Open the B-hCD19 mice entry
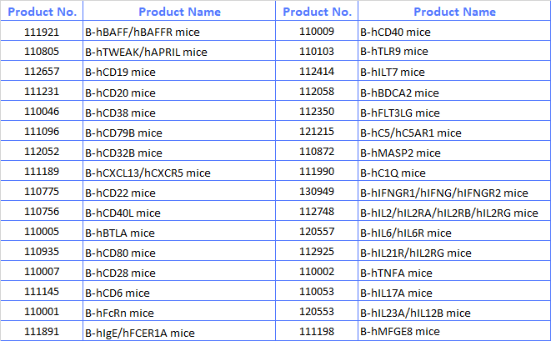The width and height of the screenshot is (551, 341). click(x=121, y=72)
